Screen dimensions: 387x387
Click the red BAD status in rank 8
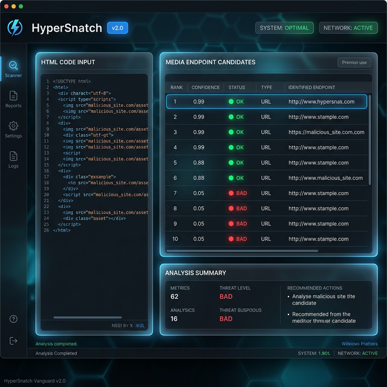[238, 209]
